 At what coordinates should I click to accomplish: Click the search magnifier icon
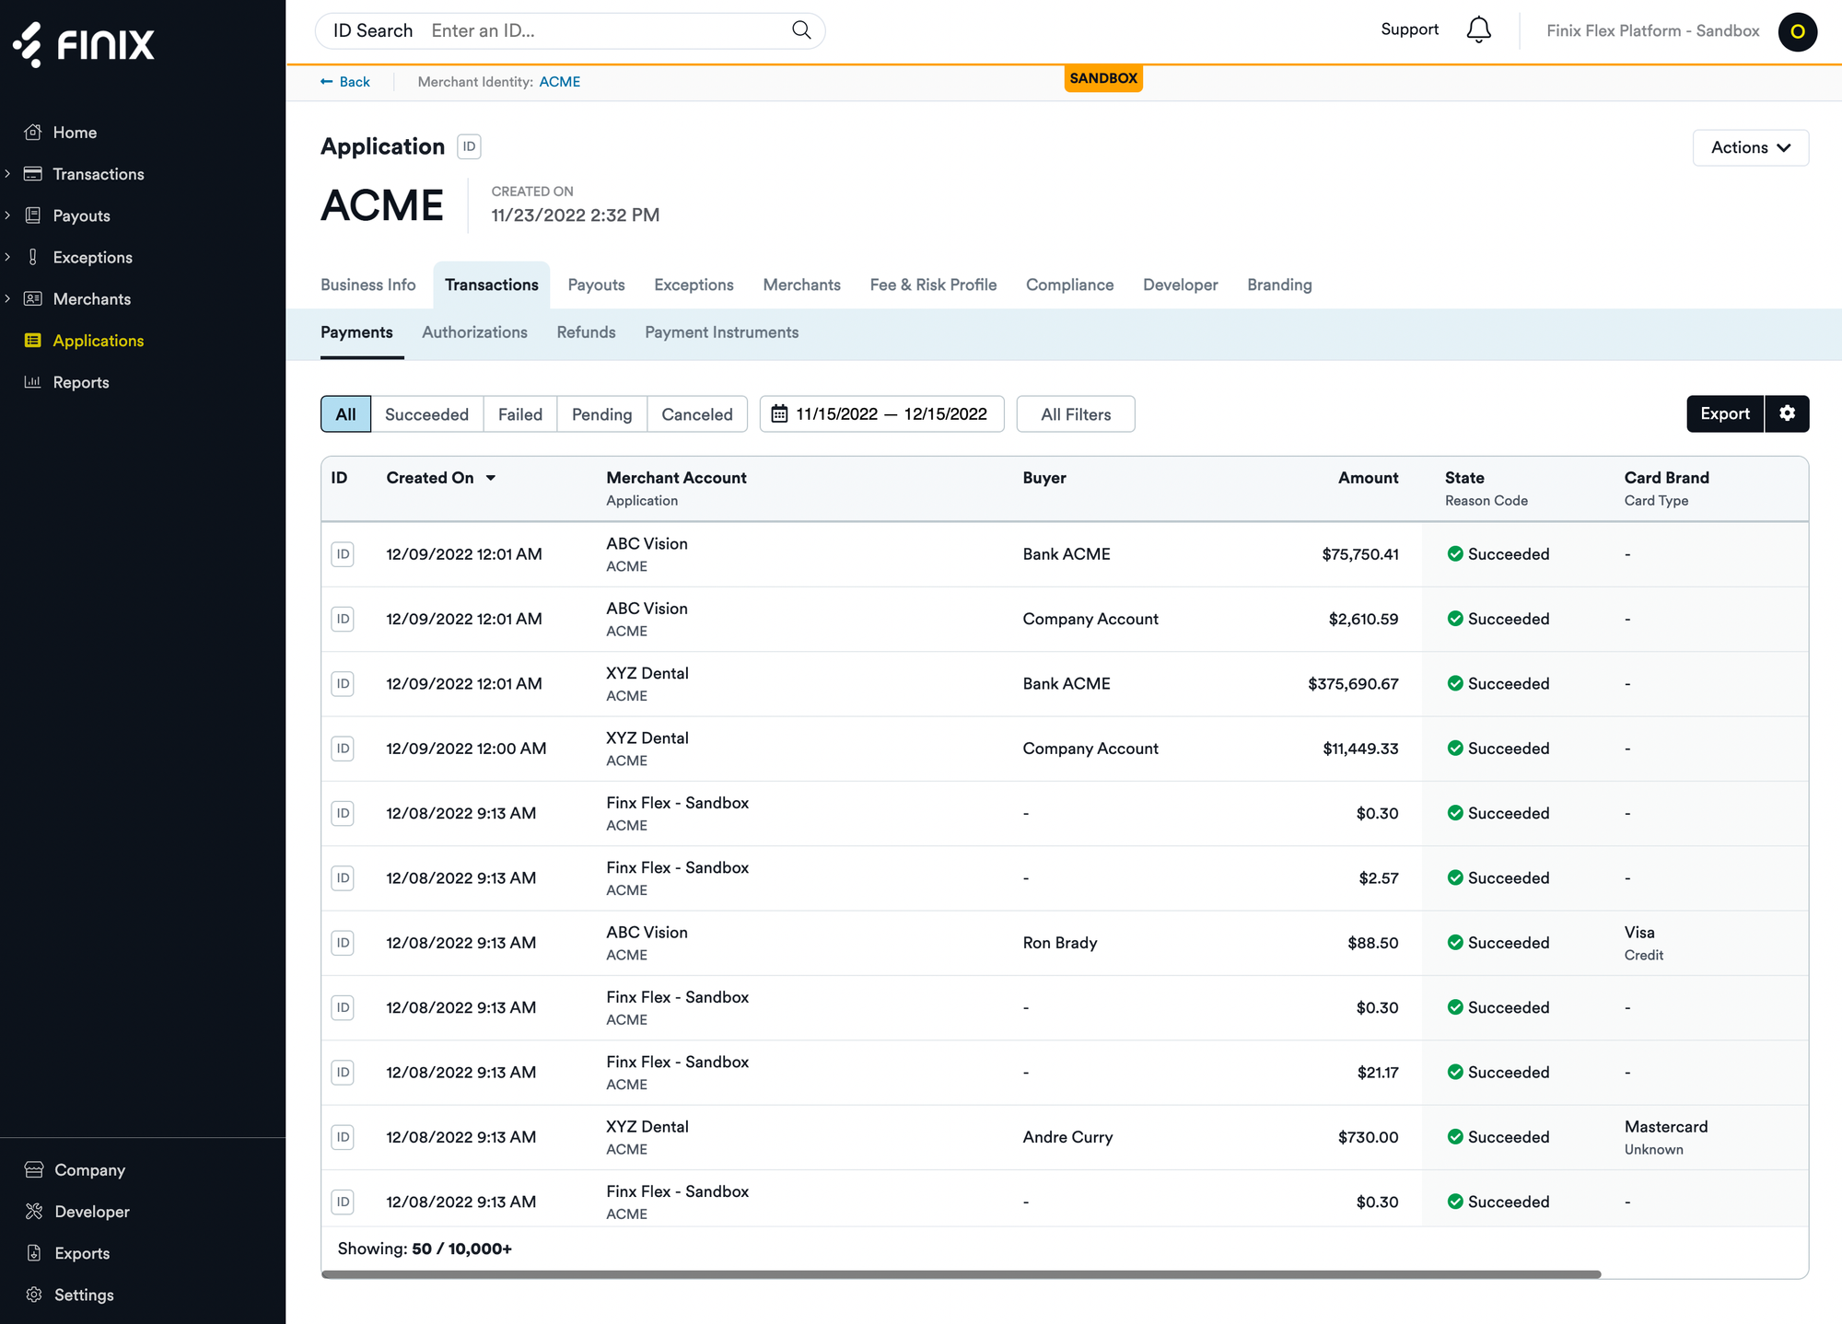coord(801,30)
